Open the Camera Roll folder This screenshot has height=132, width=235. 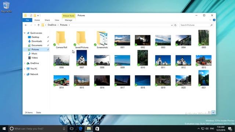(x=61, y=40)
